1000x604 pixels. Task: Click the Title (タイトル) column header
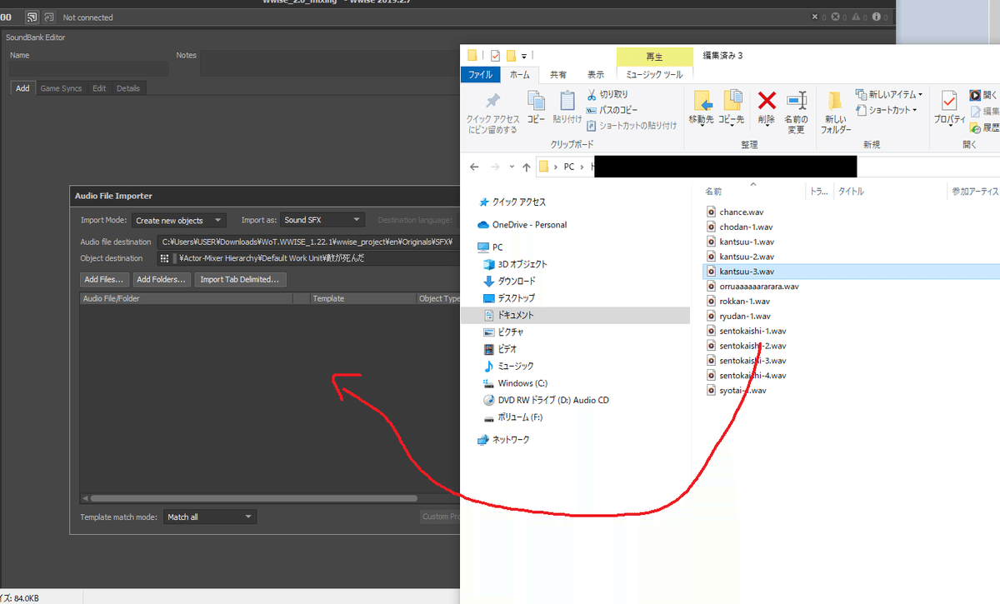[x=891, y=192]
